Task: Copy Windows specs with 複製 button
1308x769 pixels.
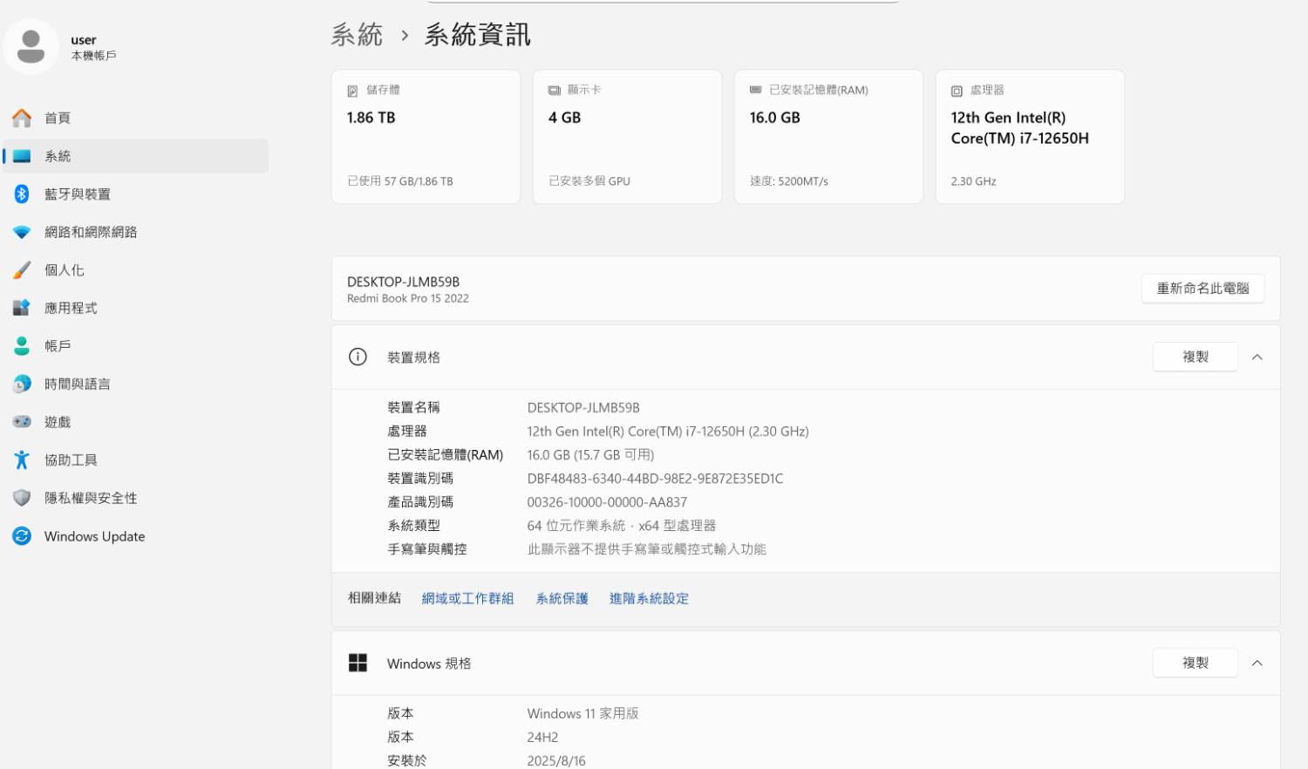Action: point(1195,663)
